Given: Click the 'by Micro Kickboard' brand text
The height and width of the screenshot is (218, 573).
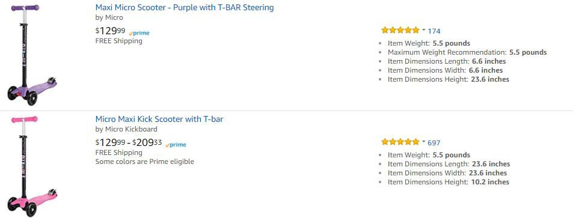Looking at the screenshot, I should [126, 129].
